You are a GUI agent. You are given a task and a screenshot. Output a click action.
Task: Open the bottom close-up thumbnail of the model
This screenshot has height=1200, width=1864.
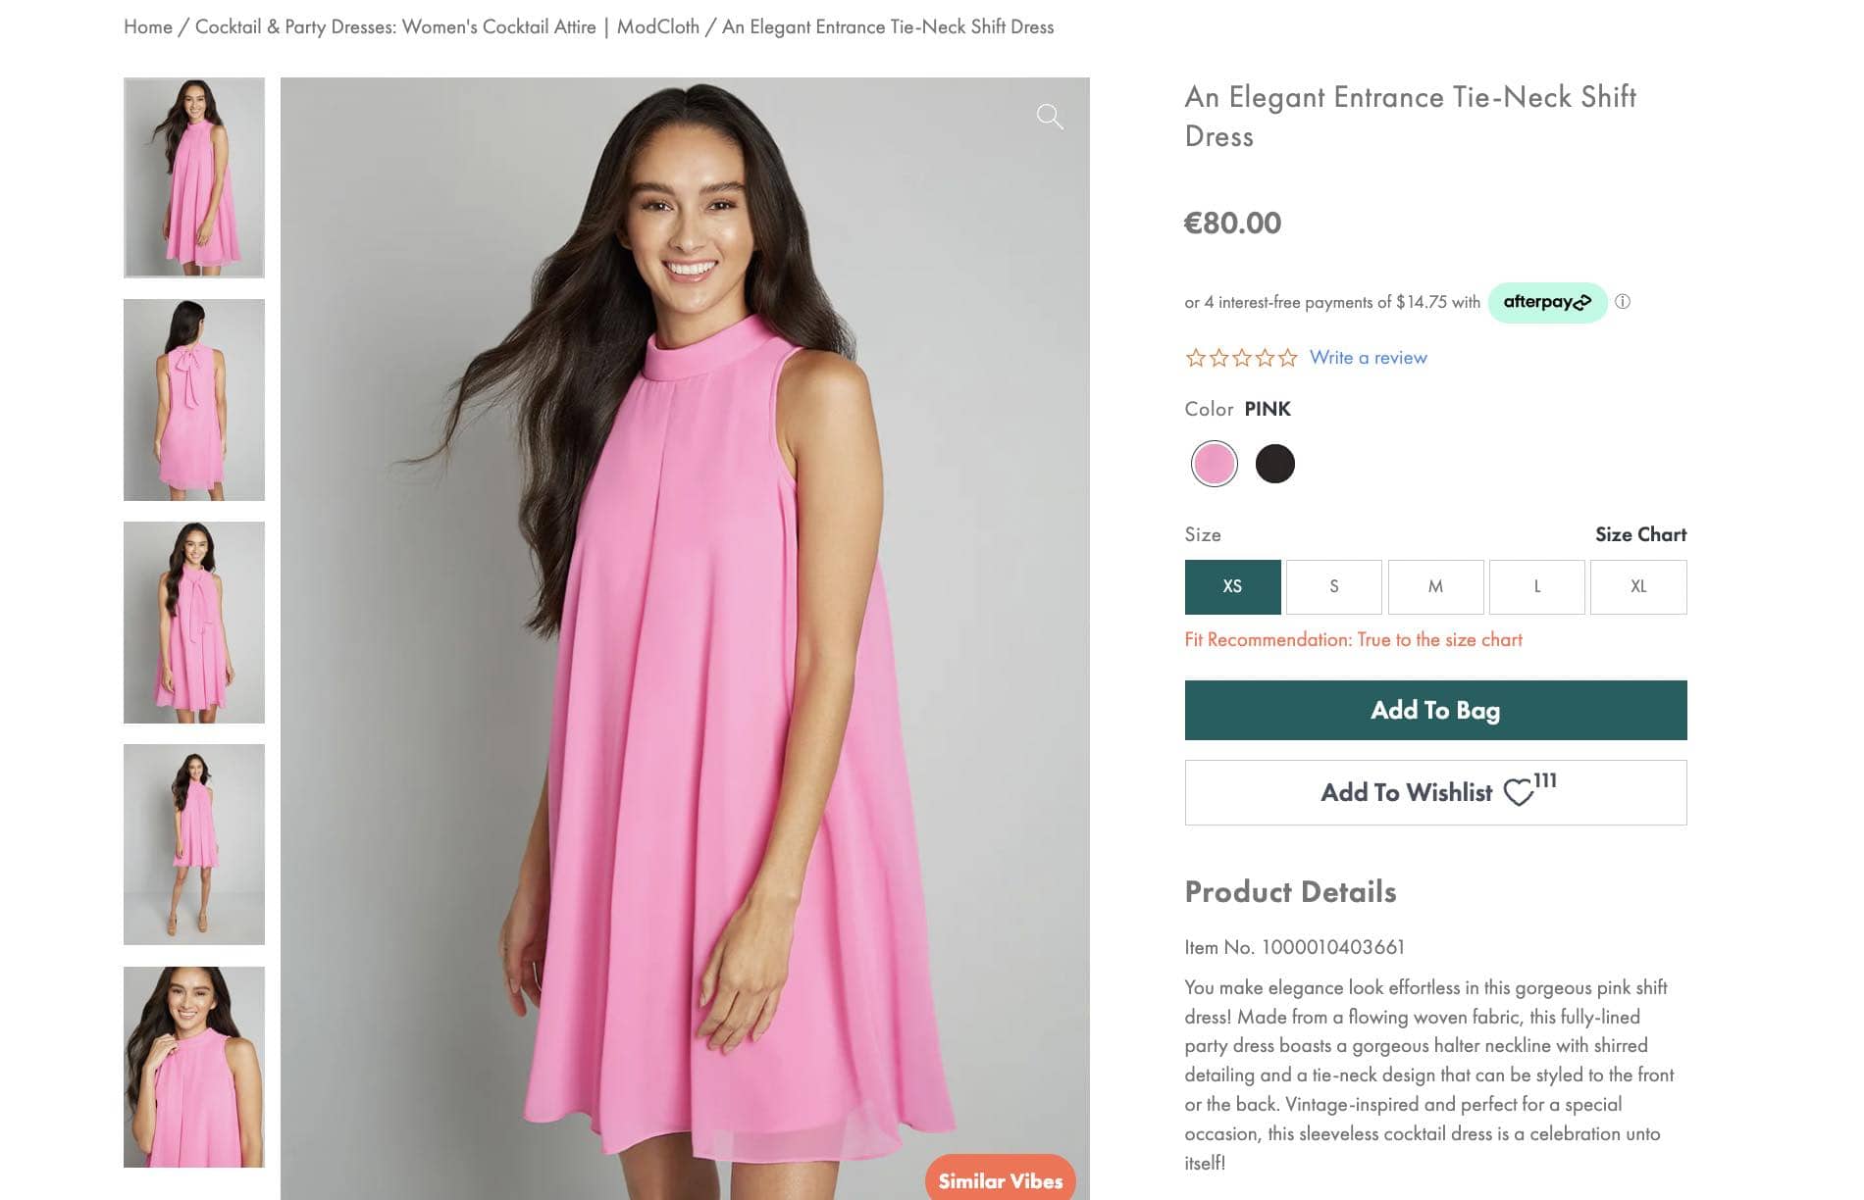193,1065
